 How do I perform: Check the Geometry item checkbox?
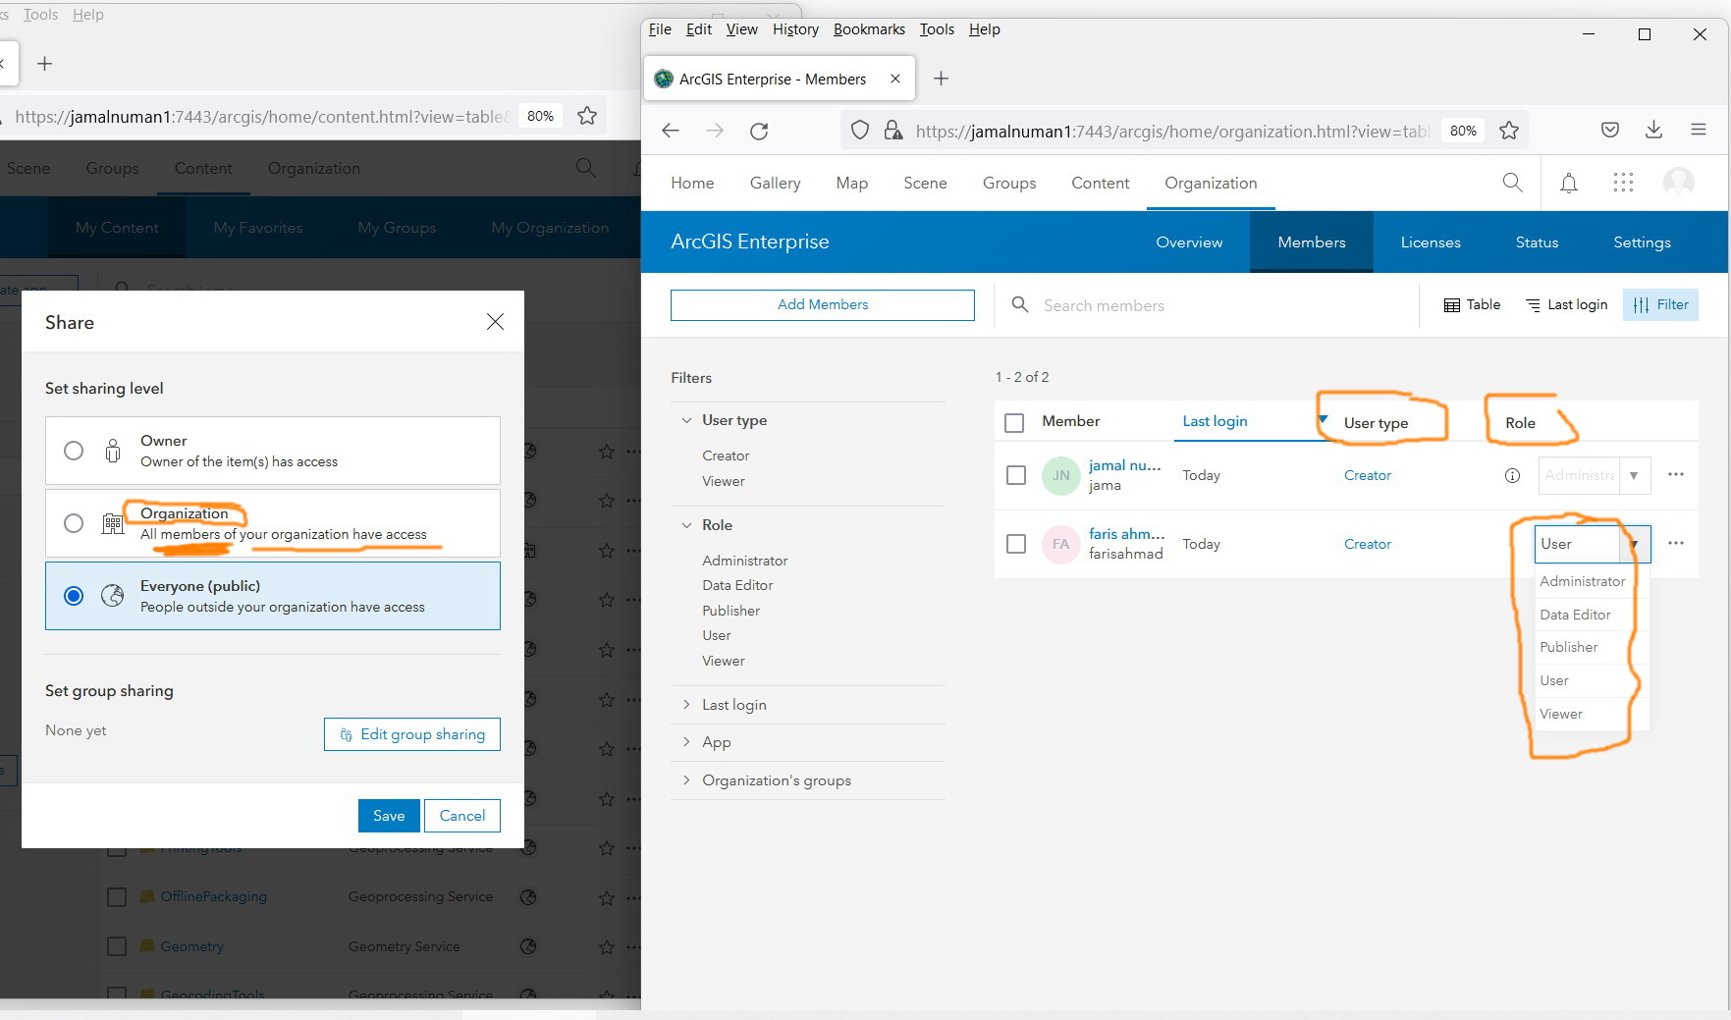pyautogui.click(x=117, y=946)
